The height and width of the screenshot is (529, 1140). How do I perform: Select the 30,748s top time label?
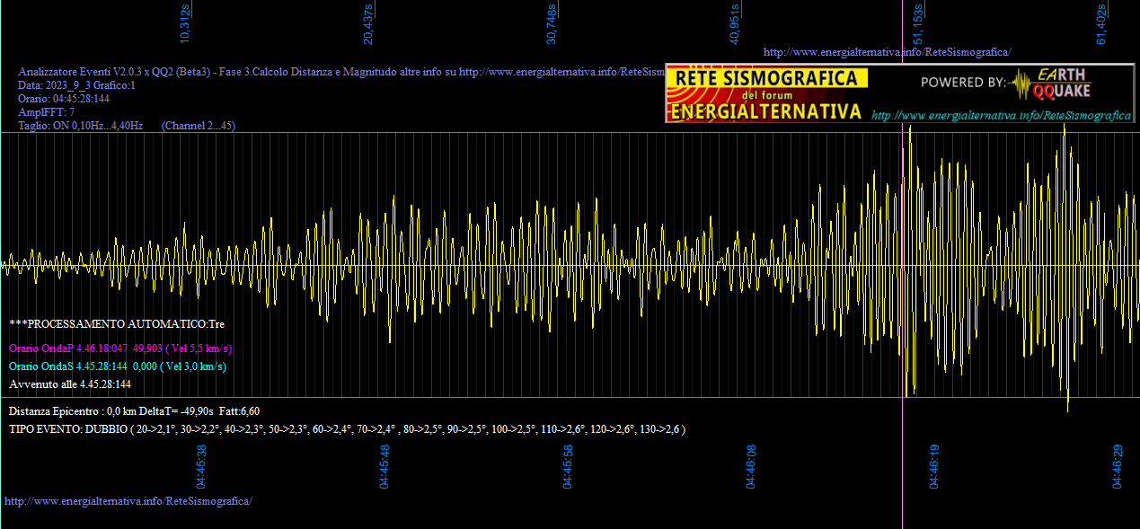pyautogui.click(x=552, y=23)
